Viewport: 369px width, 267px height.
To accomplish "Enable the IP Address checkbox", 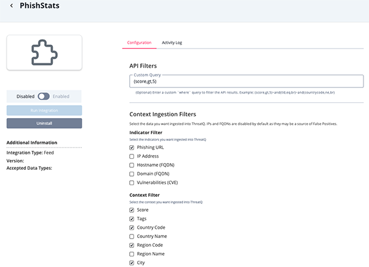I will click(x=132, y=156).
